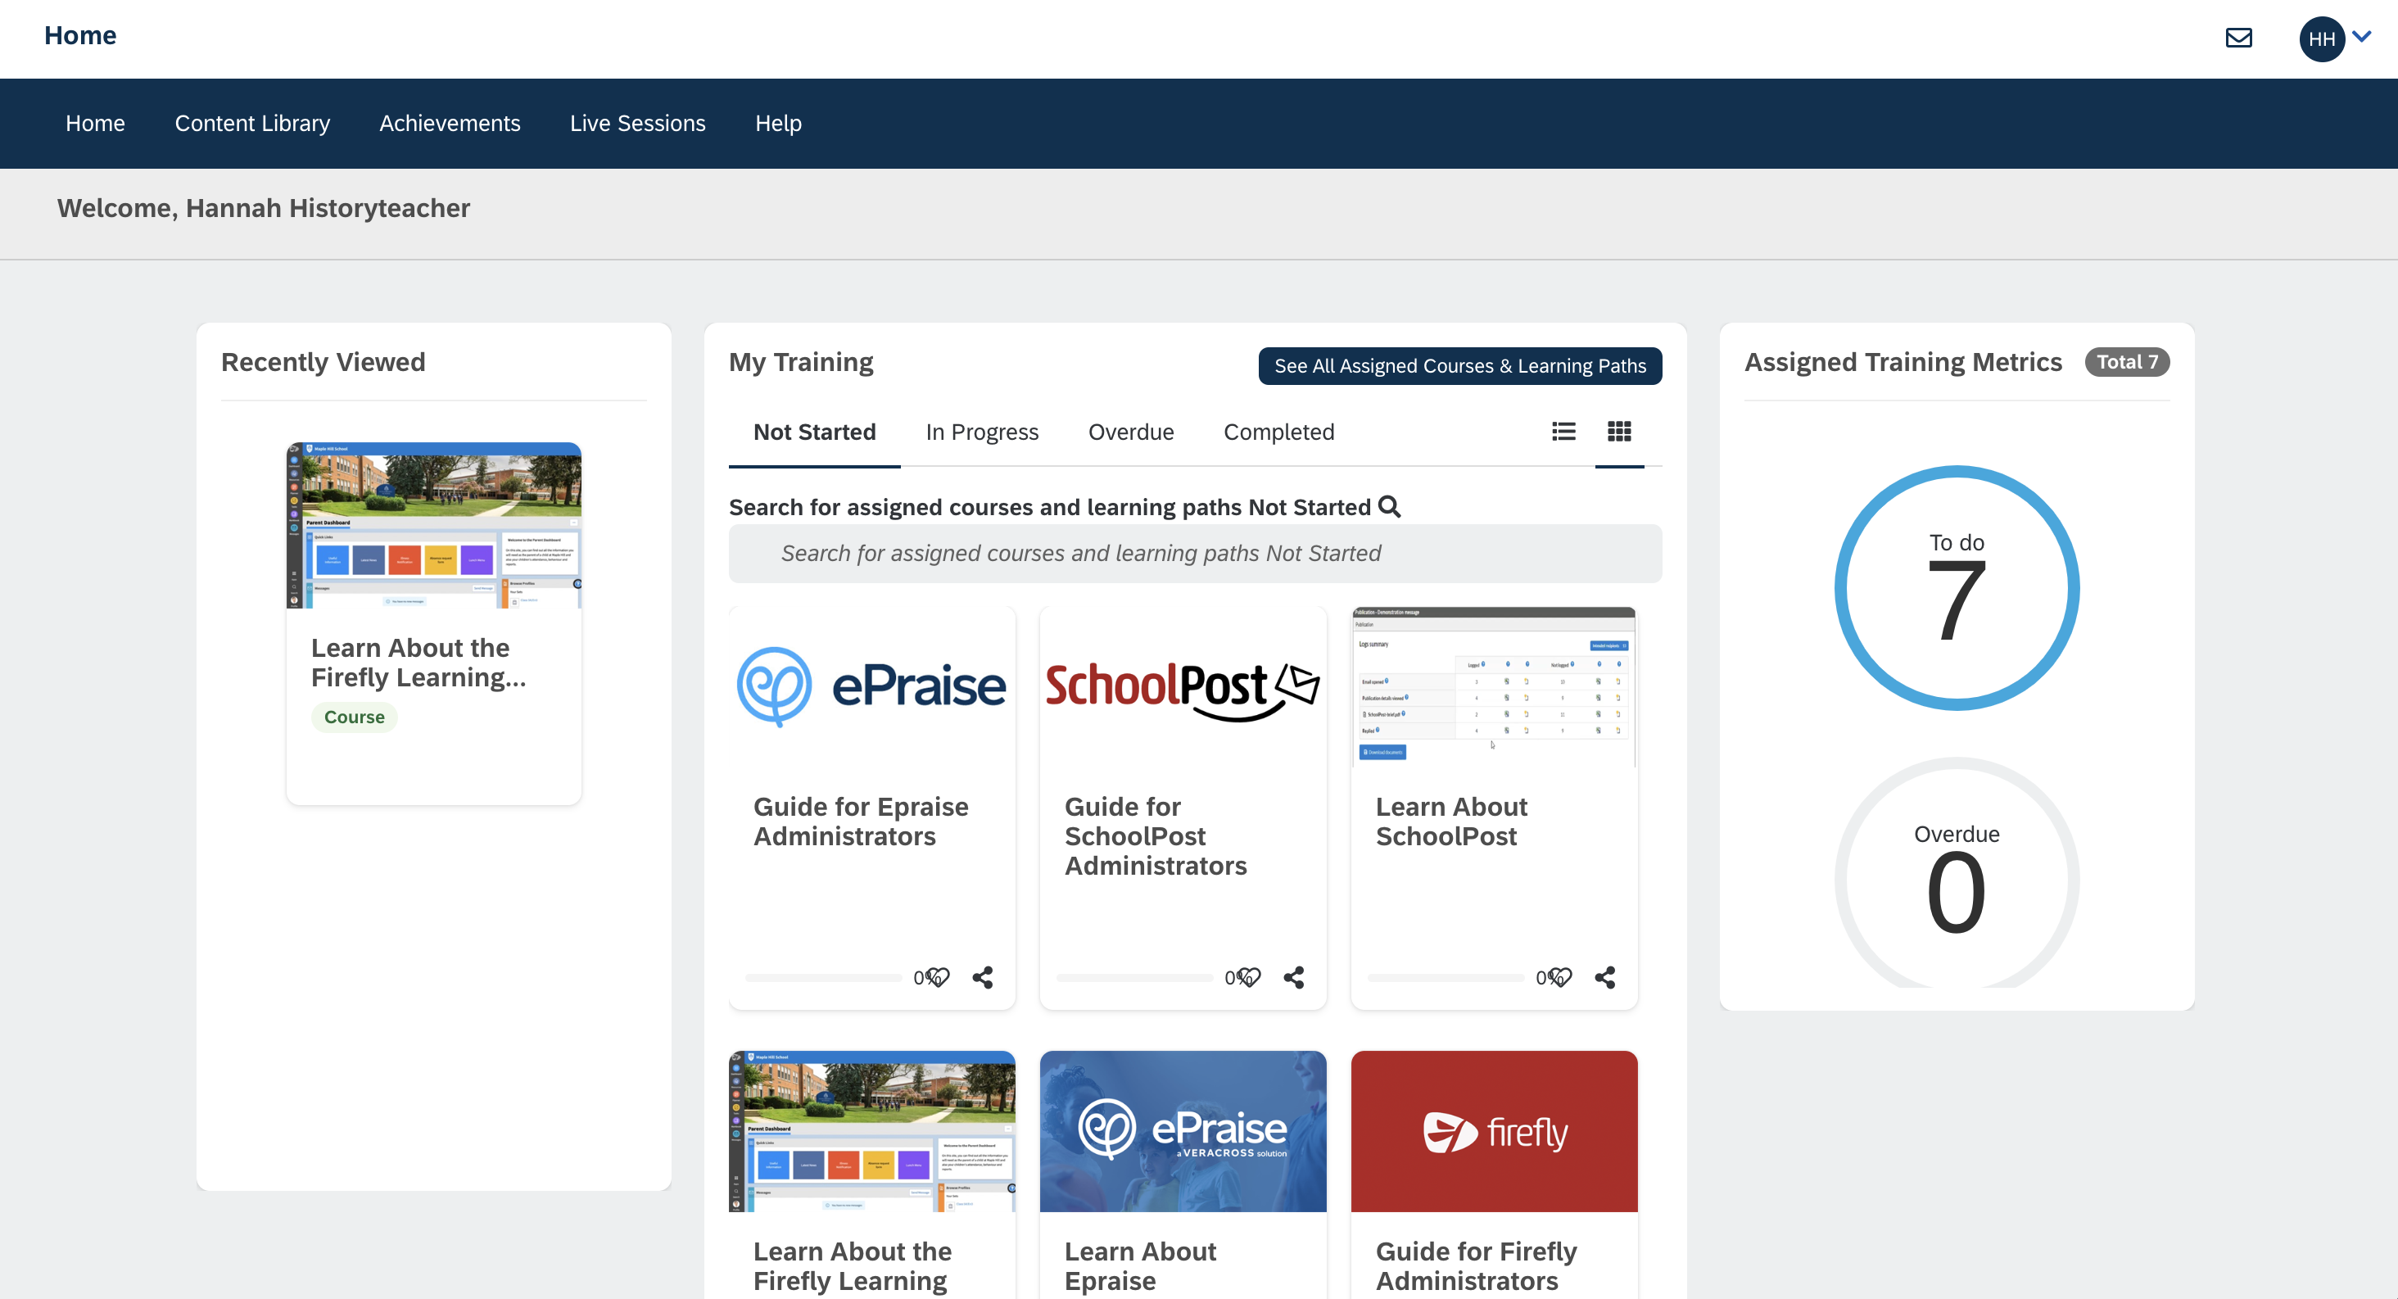This screenshot has width=2398, height=1299.
Task: Favorite Guide for Epraise Administrators heart
Action: click(x=939, y=977)
